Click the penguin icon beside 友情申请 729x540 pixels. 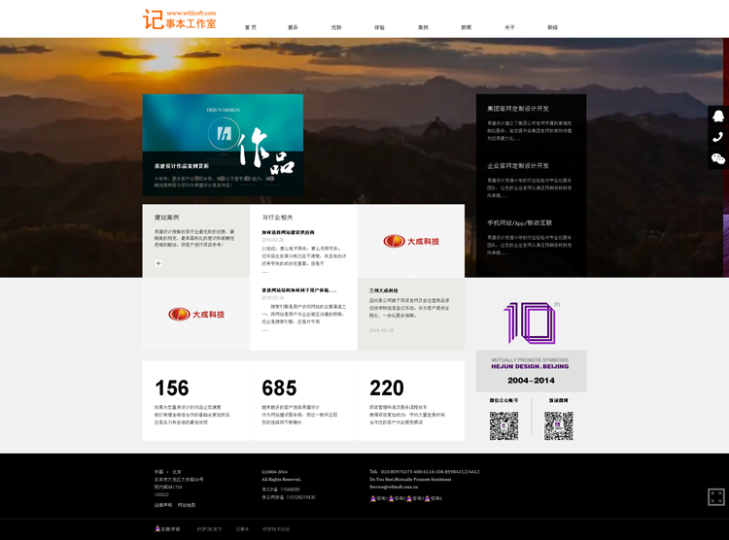tap(157, 529)
